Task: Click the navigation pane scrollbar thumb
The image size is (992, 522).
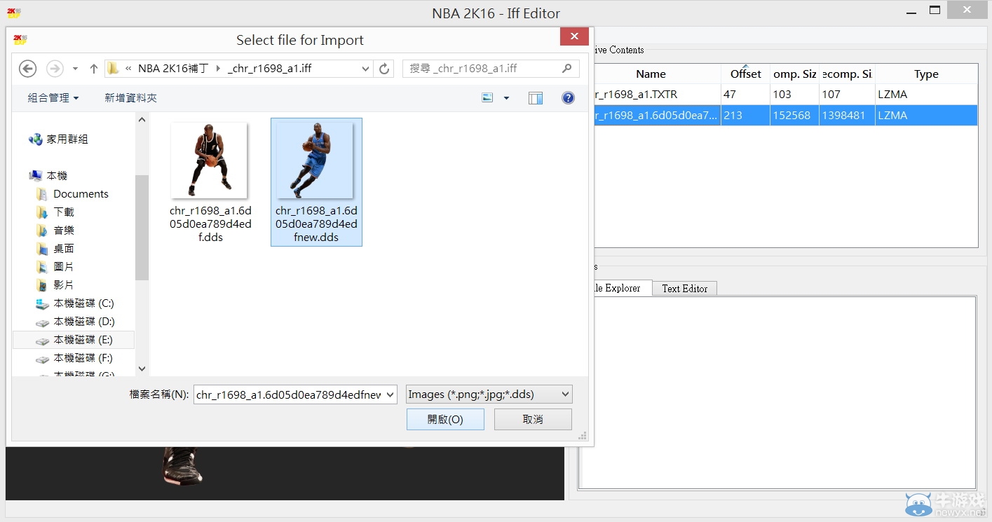Action: click(x=142, y=228)
